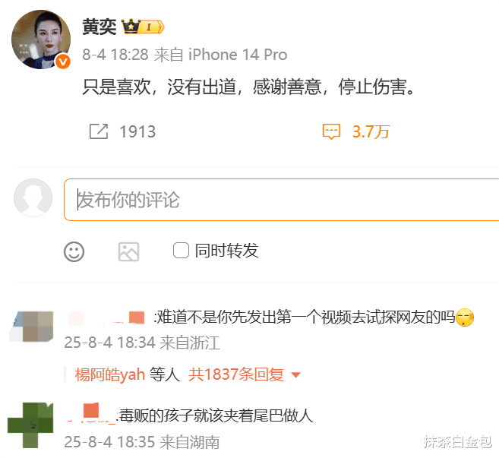Click the orange comment bubble icon
499x458 pixels.
click(x=331, y=131)
